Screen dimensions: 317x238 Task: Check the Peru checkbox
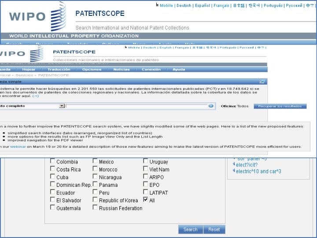tap(95, 192)
